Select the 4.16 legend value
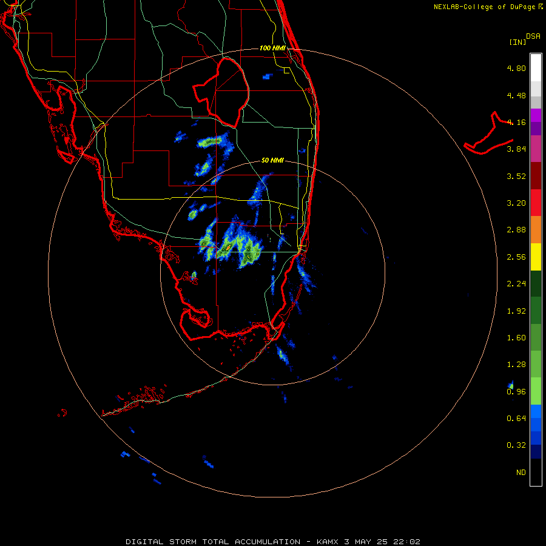 point(516,122)
